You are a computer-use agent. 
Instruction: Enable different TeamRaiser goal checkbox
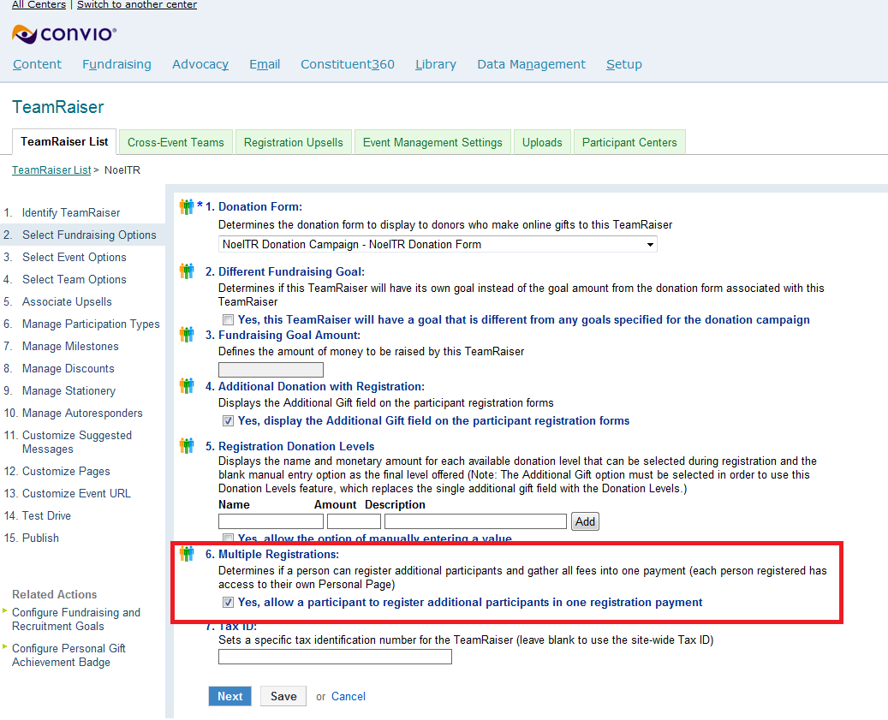click(x=229, y=320)
